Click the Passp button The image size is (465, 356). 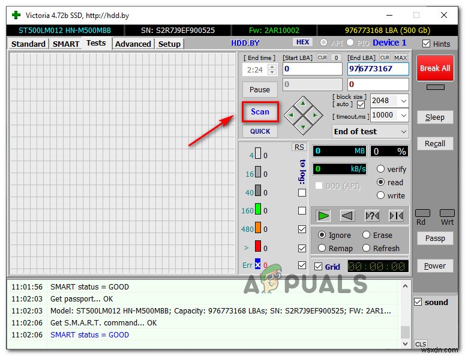point(435,238)
